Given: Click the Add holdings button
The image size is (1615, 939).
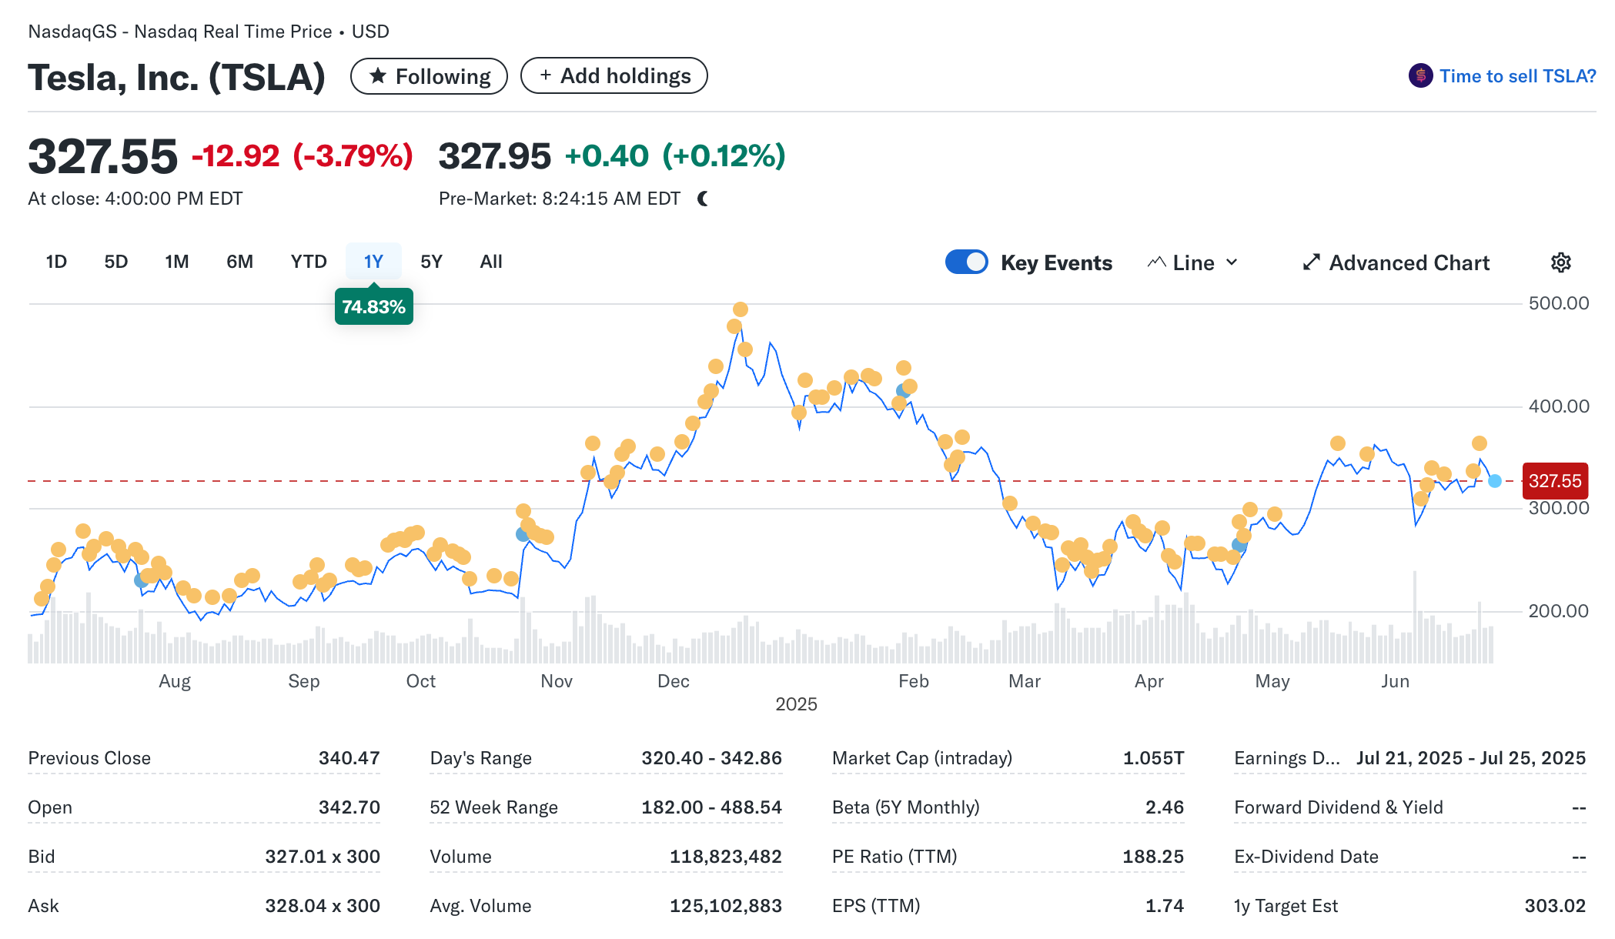Looking at the screenshot, I should point(614,75).
